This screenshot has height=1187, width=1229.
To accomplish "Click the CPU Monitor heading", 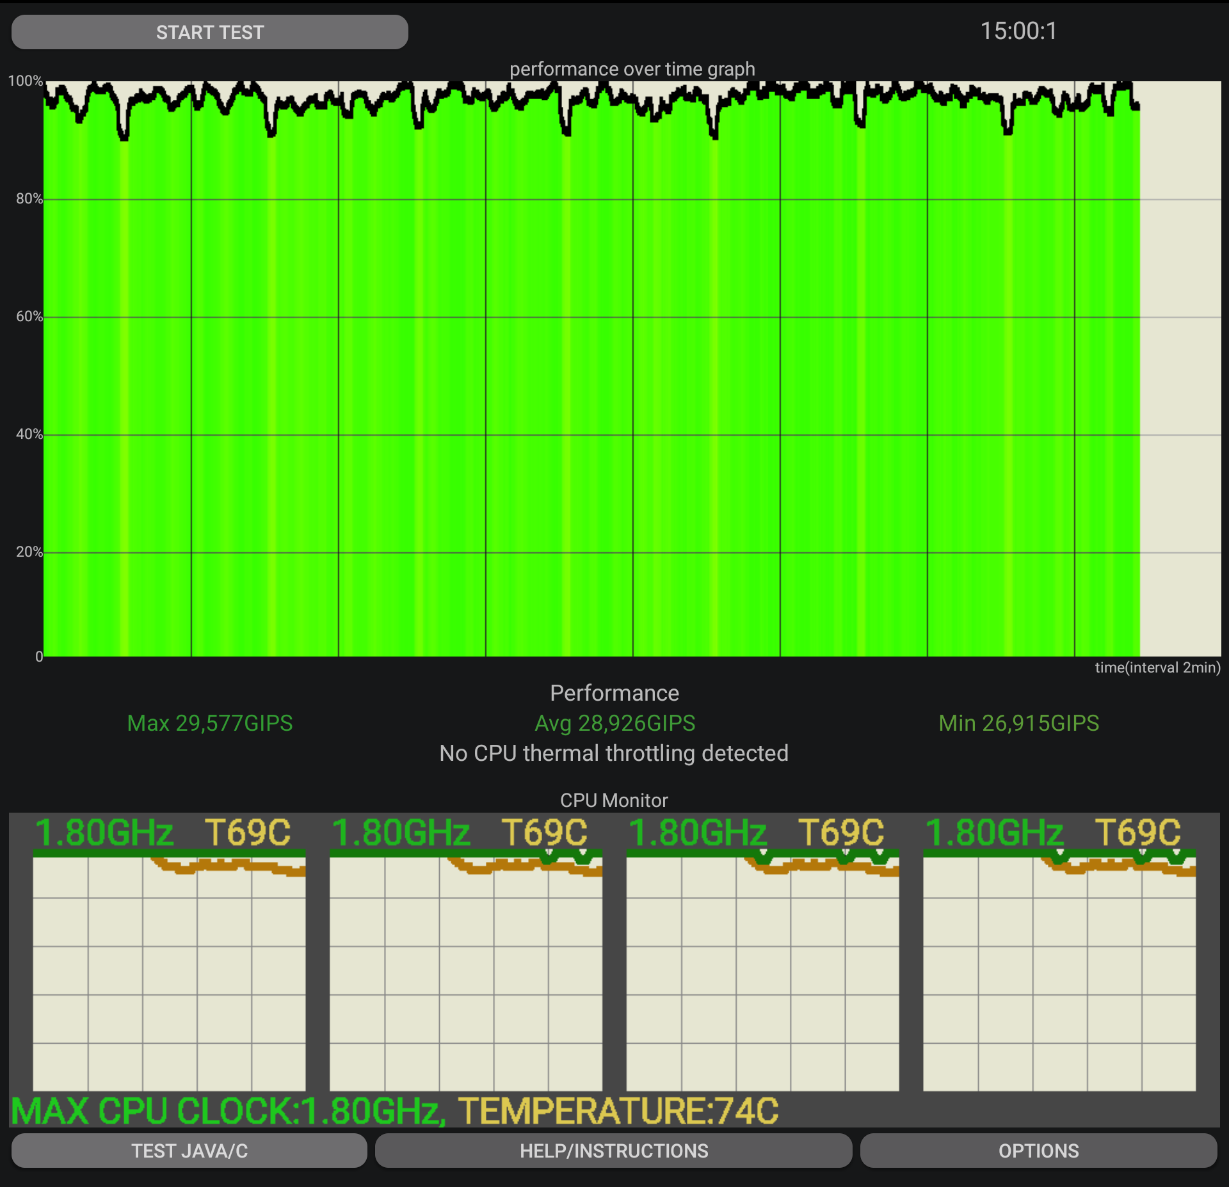I will (613, 800).
